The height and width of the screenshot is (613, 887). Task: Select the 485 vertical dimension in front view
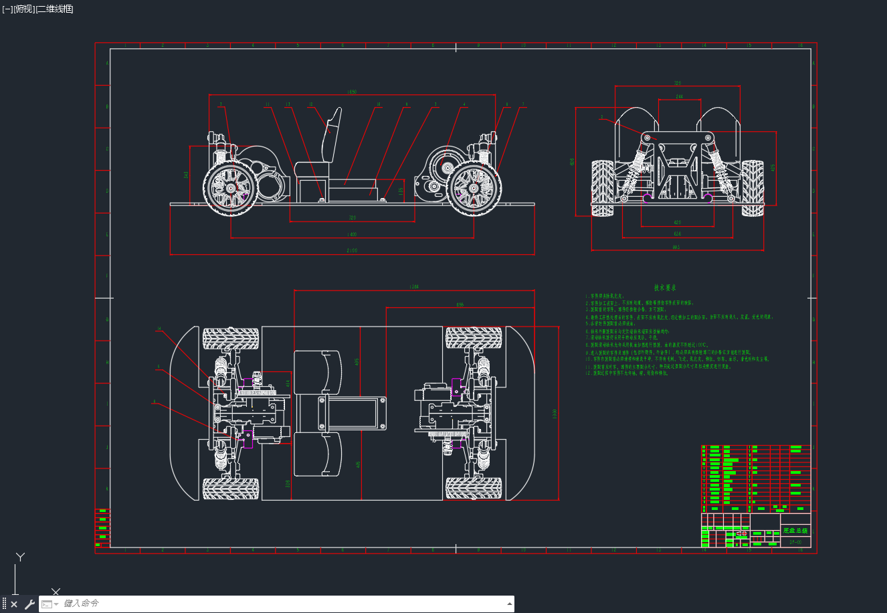773,167
